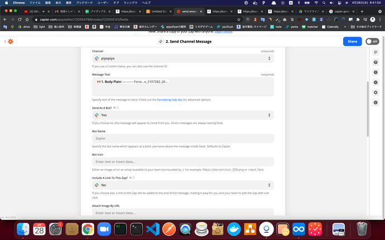Open the formatting help doc link
This screenshot has width=385, height=240.
click(170, 100)
